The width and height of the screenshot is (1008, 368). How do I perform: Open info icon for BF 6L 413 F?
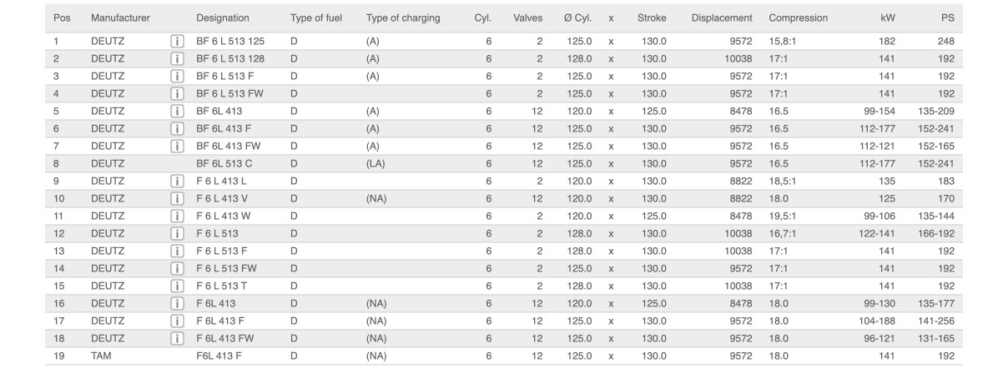177,128
